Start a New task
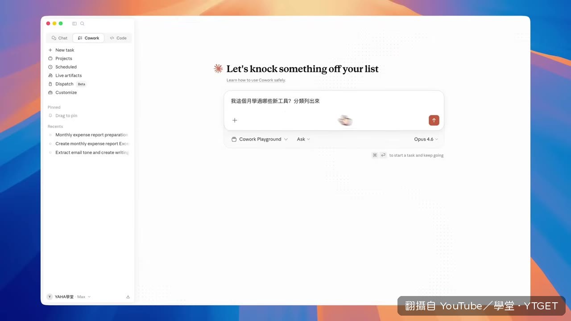 tap(61, 50)
